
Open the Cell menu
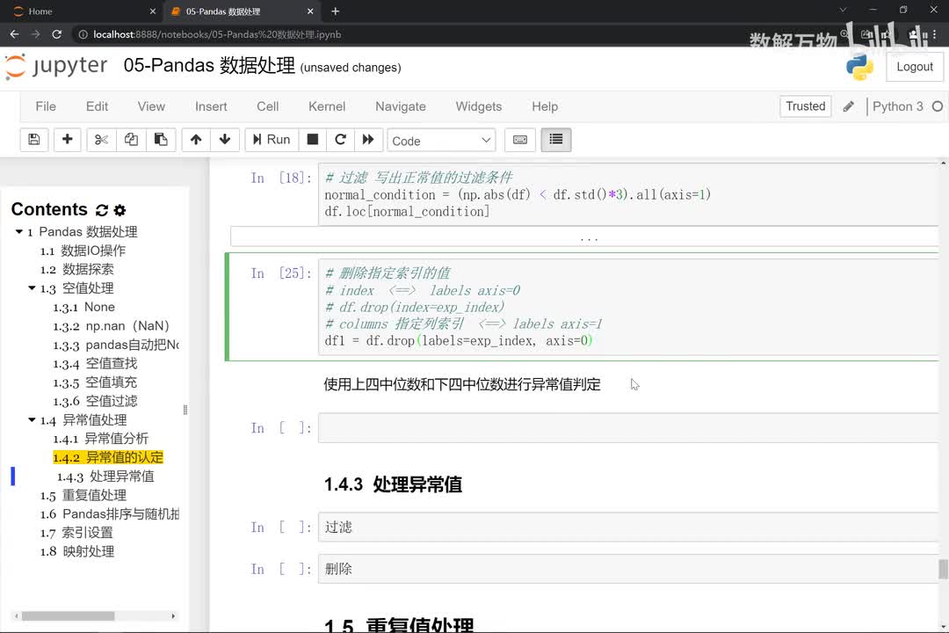[x=267, y=106]
